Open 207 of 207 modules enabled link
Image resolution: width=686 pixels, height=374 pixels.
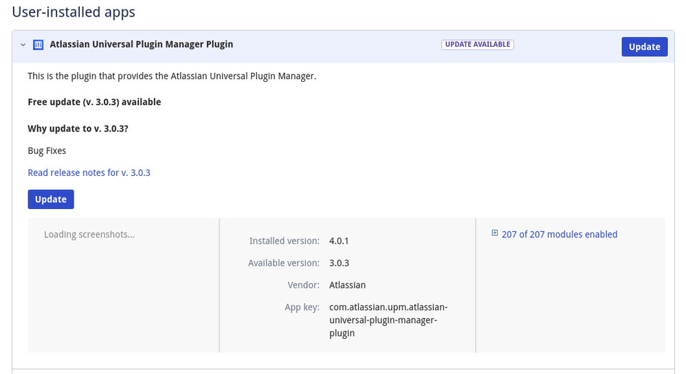(x=560, y=234)
